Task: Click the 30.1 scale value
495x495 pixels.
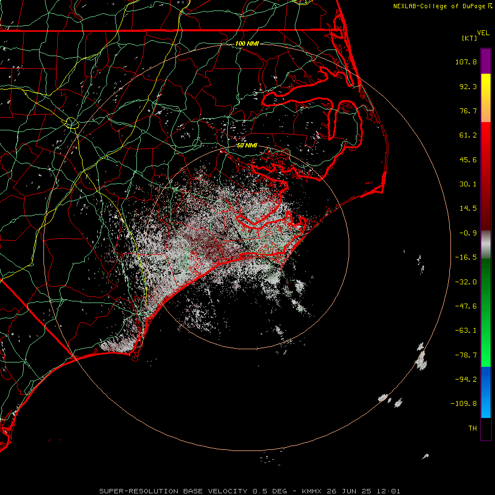Action: pyautogui.click(x=468, y=184)
